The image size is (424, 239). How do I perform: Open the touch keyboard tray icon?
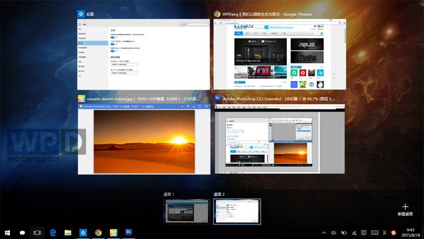click(375, 233)
